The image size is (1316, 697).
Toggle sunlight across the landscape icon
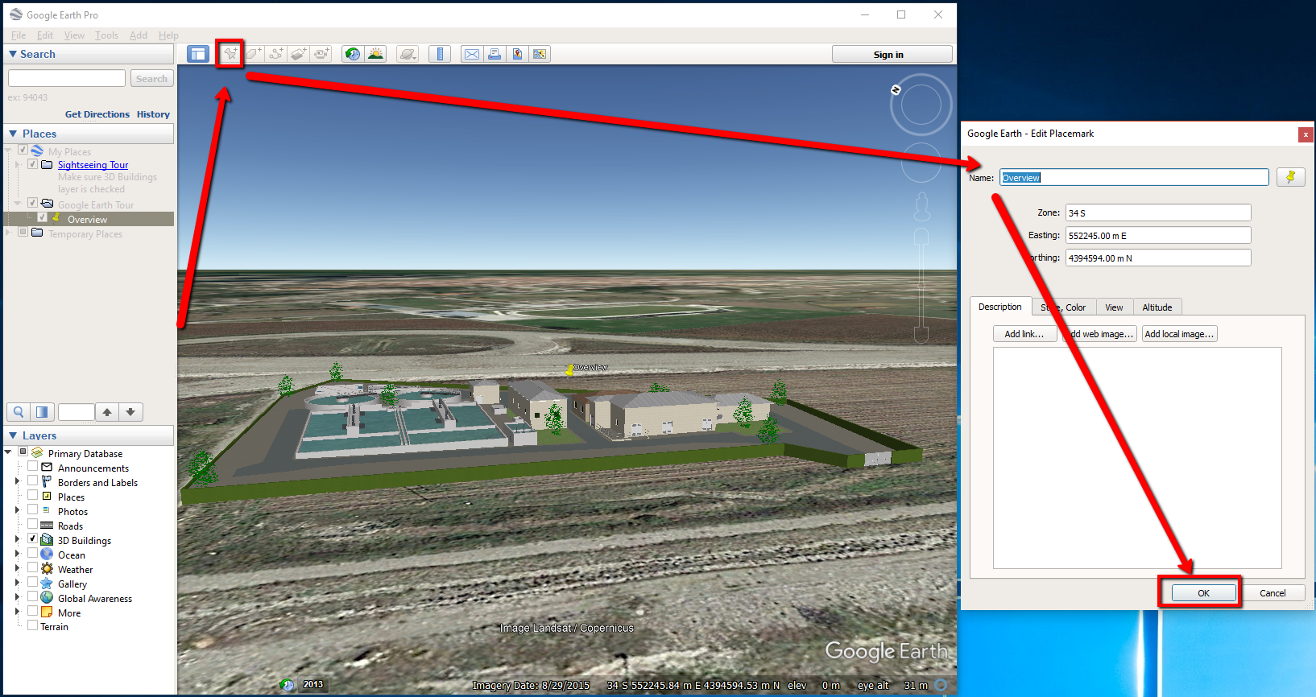coord(375,54)
